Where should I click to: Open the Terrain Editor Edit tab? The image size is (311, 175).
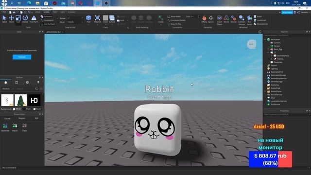[x=36, y=119]
